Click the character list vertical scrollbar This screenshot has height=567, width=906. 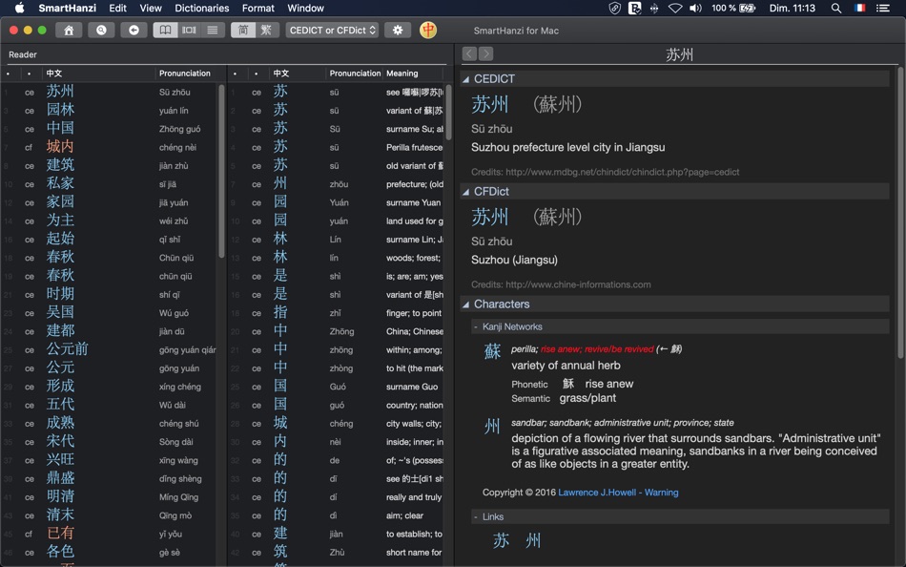click(448, 113)
